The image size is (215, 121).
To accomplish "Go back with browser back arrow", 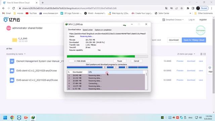I will tap(3, 8).
